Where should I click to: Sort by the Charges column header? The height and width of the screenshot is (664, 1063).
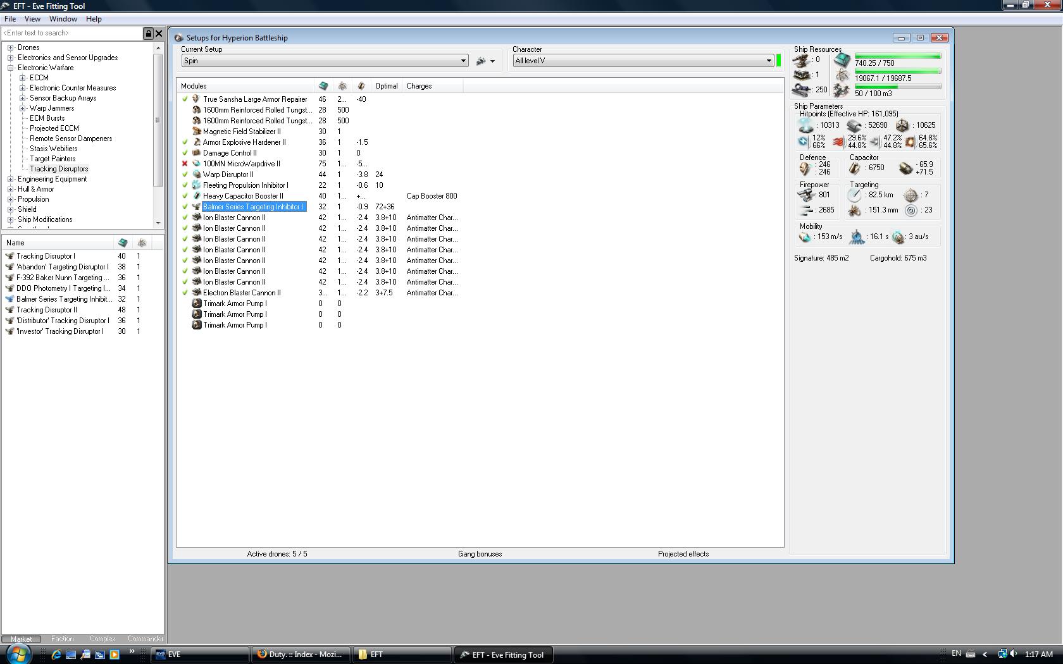point(433,86)
